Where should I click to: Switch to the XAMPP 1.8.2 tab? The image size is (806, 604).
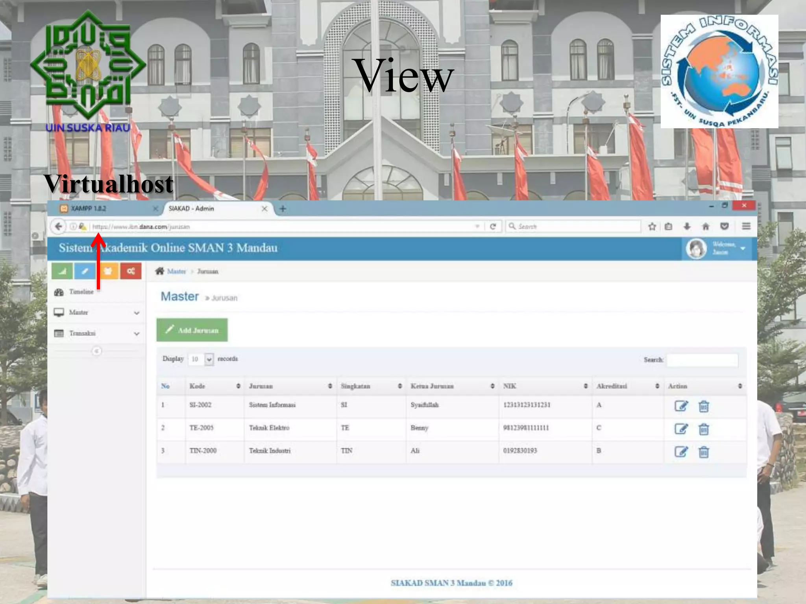106,209
